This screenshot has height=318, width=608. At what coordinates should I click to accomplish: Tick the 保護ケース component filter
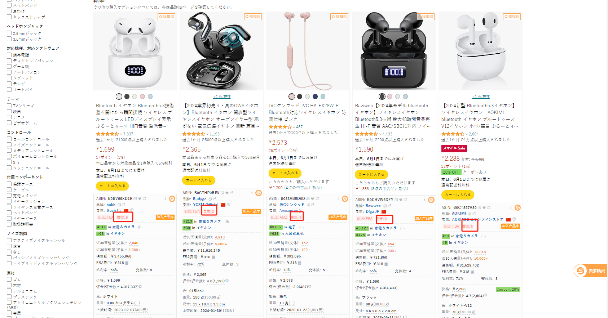click(9, 184)
